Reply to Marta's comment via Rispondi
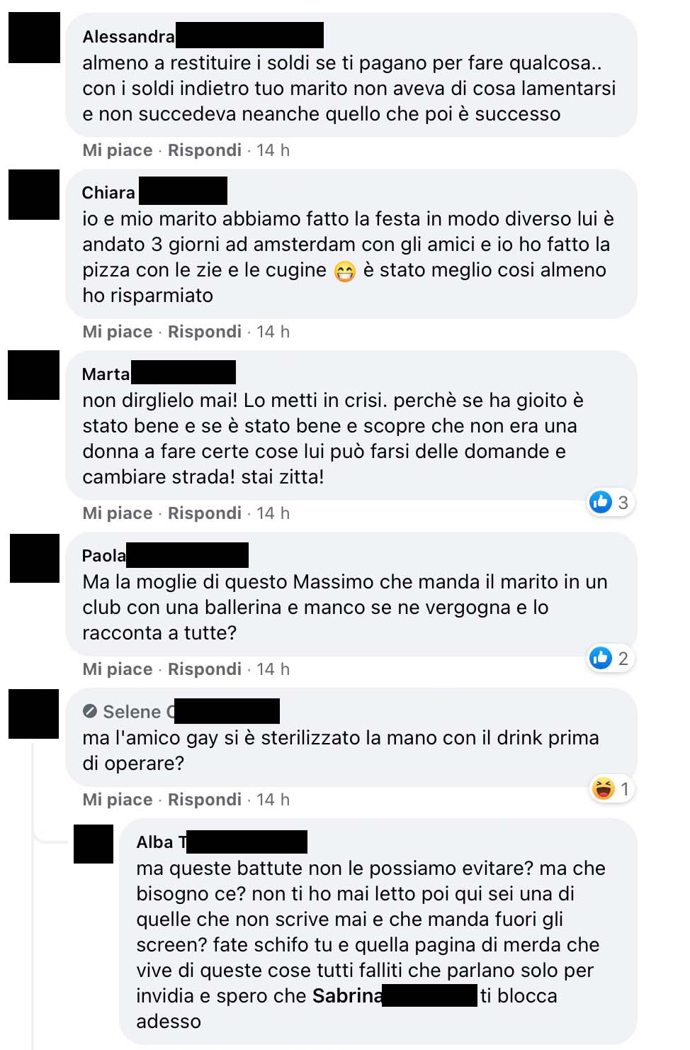 coord(205,513)
